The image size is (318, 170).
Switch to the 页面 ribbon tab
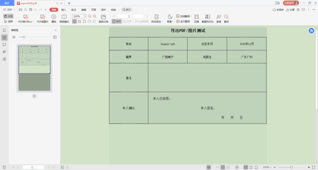94,9
